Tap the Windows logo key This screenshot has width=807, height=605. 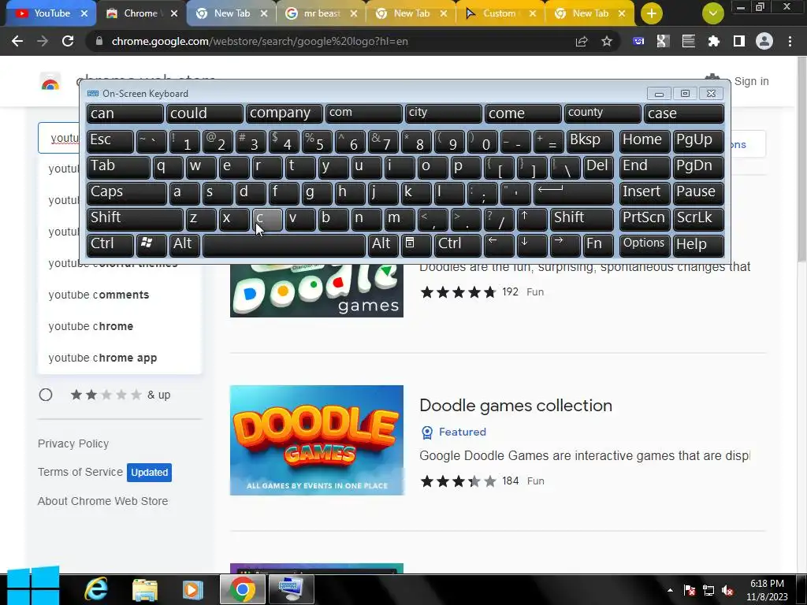point(151,245)
